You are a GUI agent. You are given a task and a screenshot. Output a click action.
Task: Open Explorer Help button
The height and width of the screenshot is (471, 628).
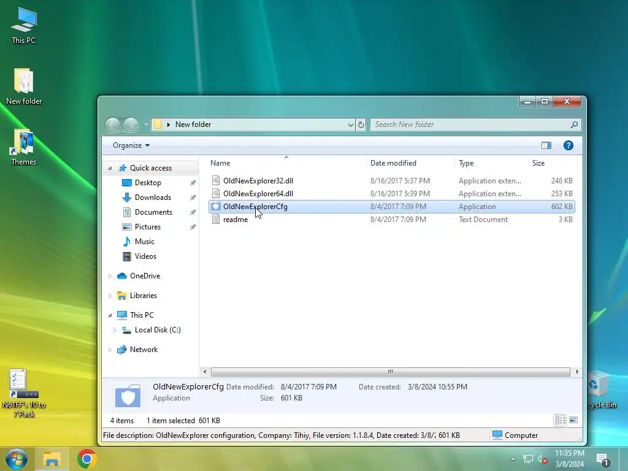(x=569, y=145)
